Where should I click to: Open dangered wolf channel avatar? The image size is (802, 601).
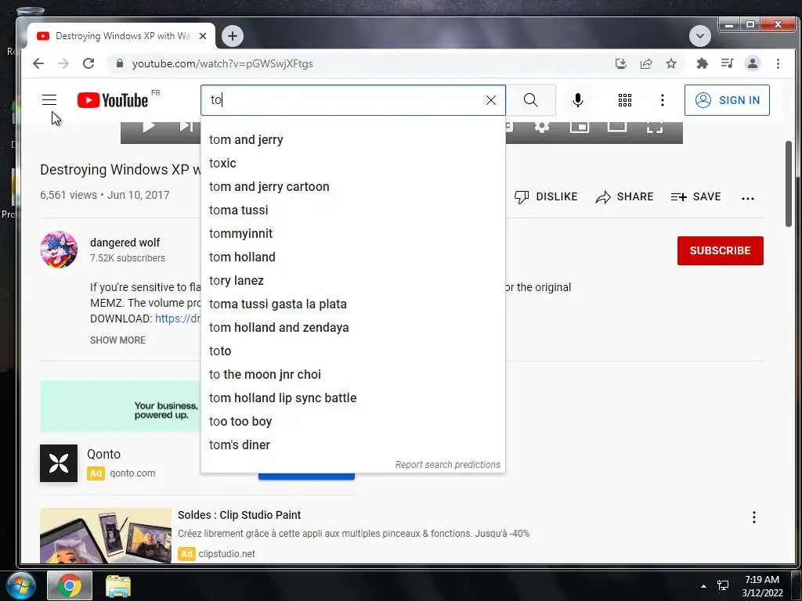59,250
